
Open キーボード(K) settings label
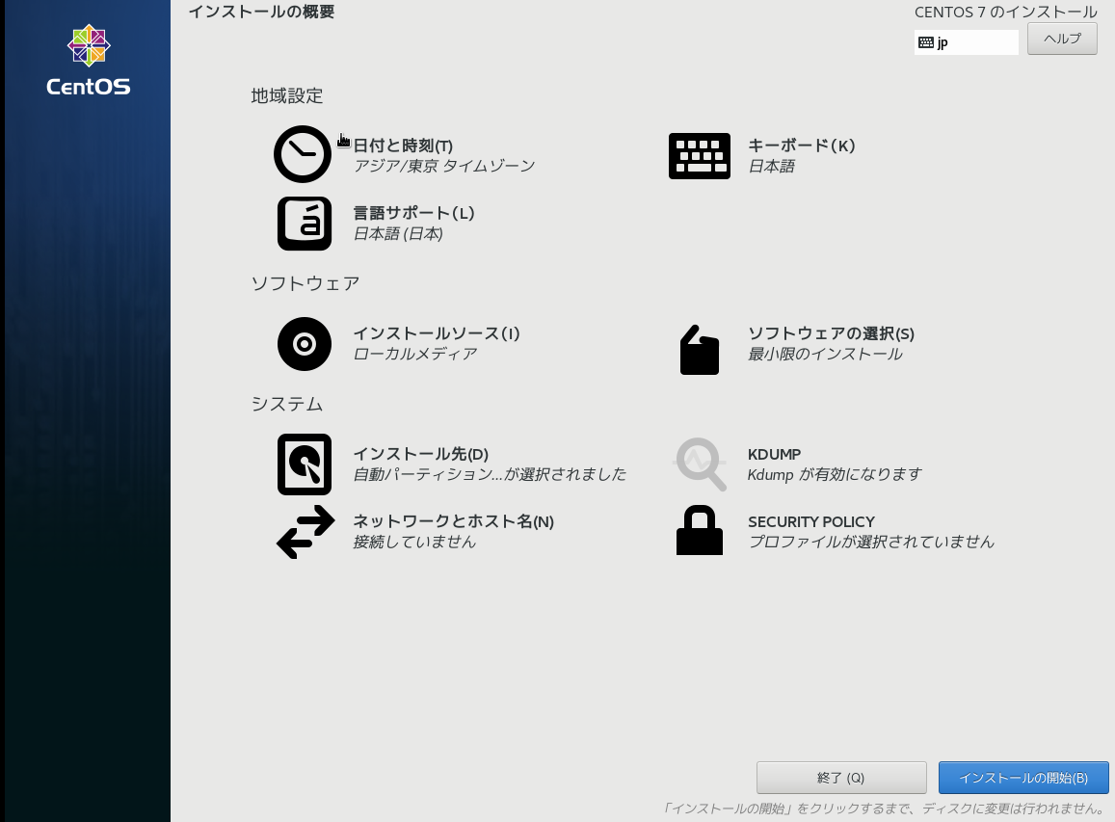pyautogui.click(x=801, y=146)
